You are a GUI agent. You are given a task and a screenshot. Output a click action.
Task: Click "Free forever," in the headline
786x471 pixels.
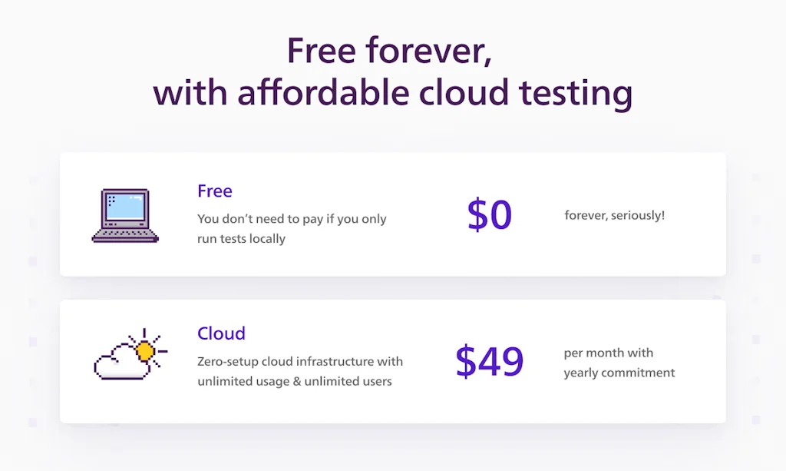click(x=388, y=51)
